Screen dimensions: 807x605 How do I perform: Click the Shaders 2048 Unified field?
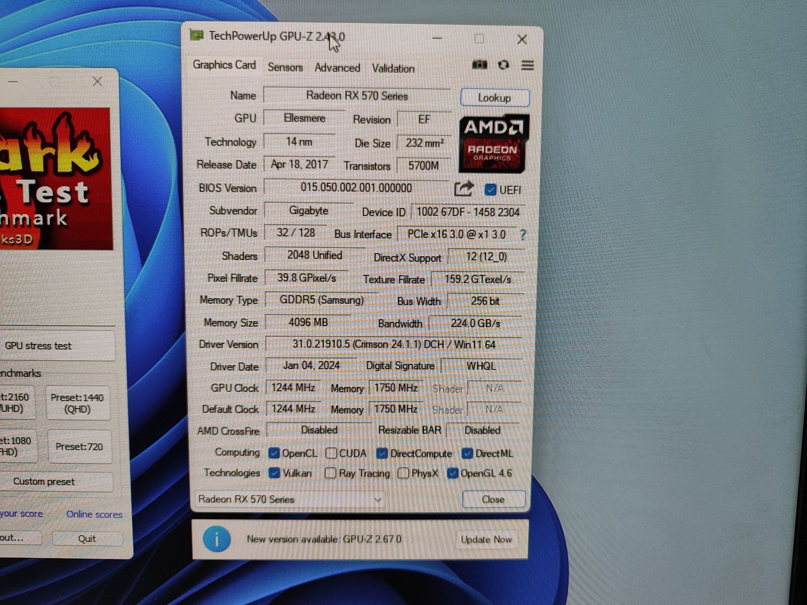pos(315,255)
